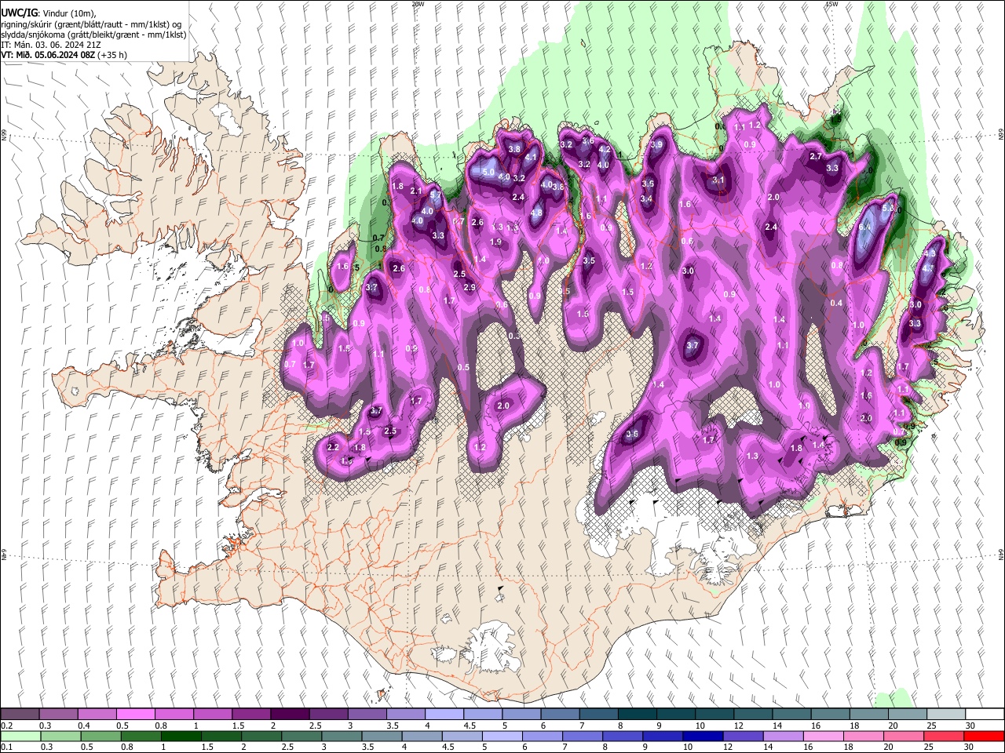This screenshot has width=1005, height=753.
Task: Select the royal blue 8 swatch, bottom legend bar
Action: [x=623, y=736]
